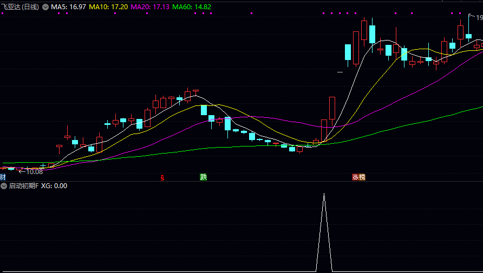This screenshot has height=273, width=483.
Task: Expand the 启动初期F indicator dropdown arrow
Action: [x=4, y=185]
